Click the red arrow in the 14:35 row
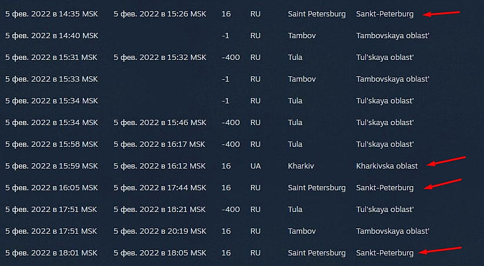This screenshot has height=266, width=484. (x=442, y=13)
